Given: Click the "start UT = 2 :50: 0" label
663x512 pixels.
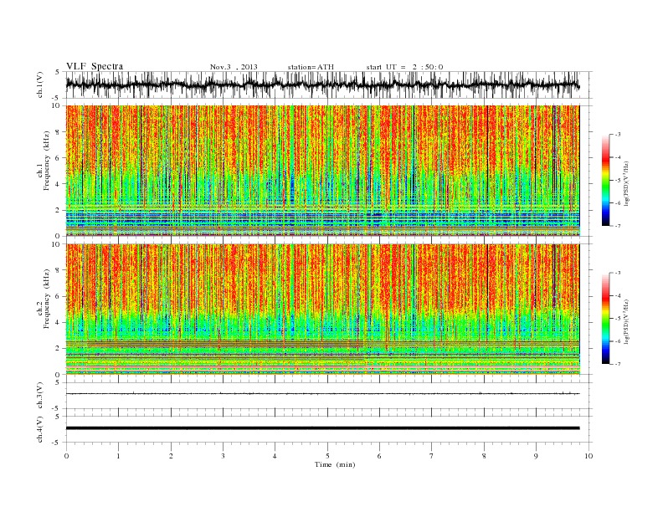Looking at the screenshot, I should [404, 67].
